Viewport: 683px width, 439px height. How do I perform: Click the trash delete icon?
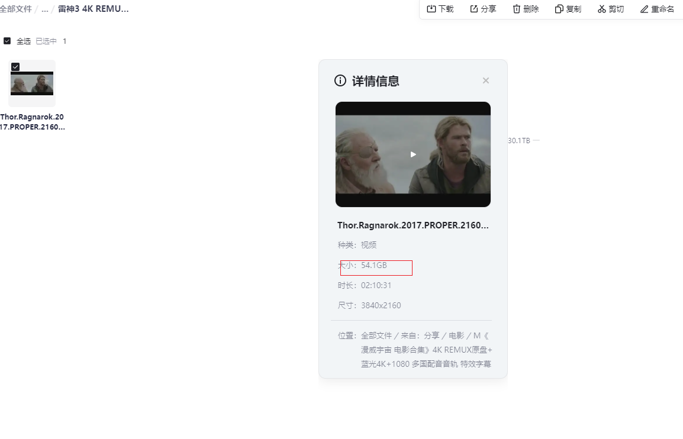coord(516,9)
